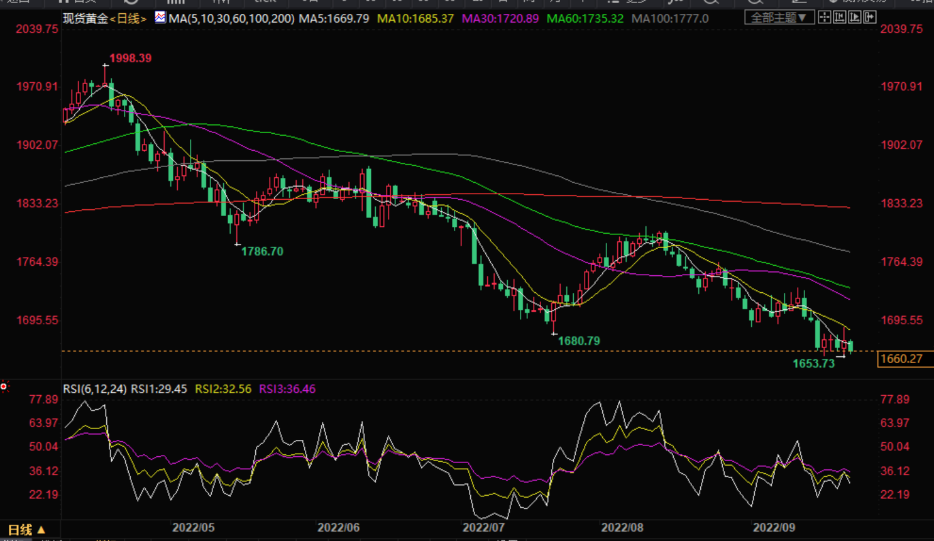Click the 1680.79 low price marker
This screenshot has width=934, height=541.
[579, 341]
